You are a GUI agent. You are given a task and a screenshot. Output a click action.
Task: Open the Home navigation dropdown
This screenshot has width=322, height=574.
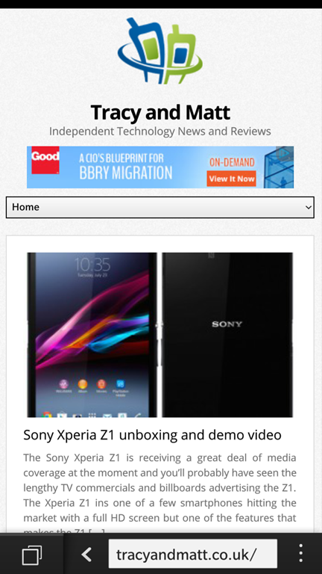160,207
